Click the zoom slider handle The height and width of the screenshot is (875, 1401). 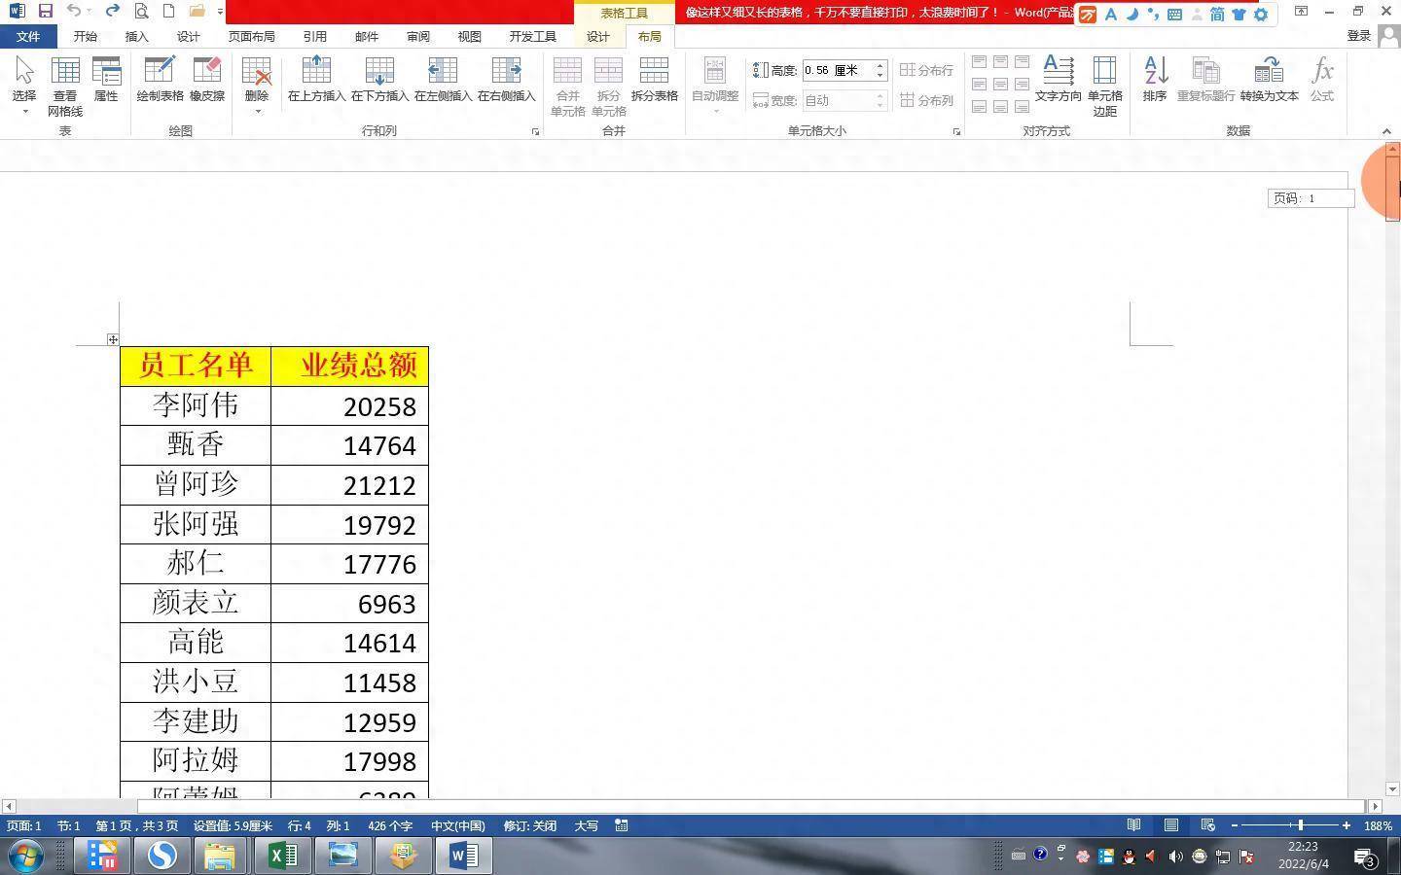click(1300, 825)
